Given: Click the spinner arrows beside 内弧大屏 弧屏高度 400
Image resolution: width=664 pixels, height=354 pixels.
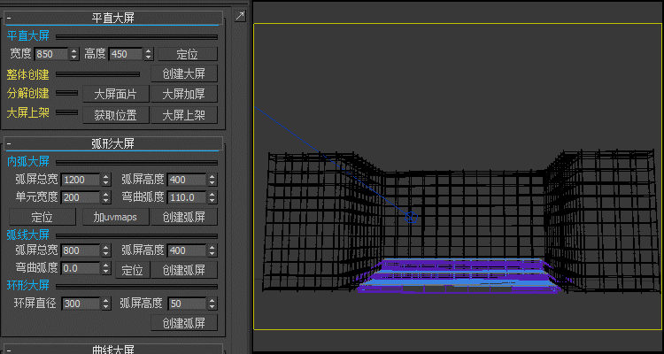Looking at the screenshot, I should tap(212, 180).
